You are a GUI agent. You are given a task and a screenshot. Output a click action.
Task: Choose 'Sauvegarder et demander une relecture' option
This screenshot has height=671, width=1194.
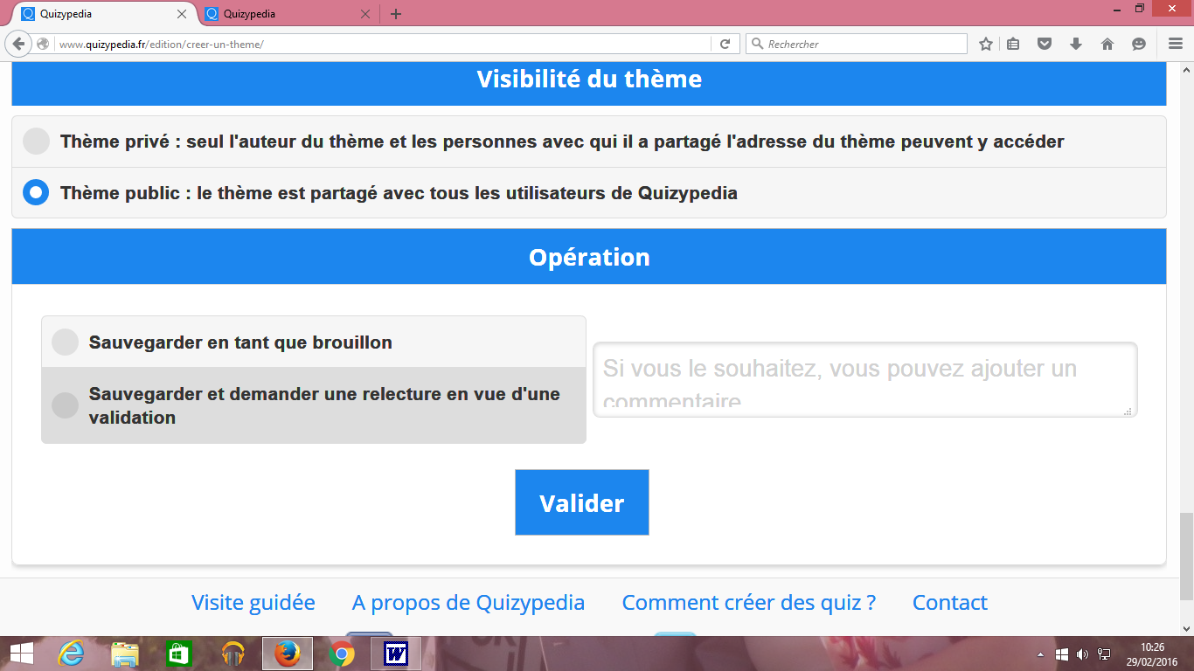click(66, 405)
